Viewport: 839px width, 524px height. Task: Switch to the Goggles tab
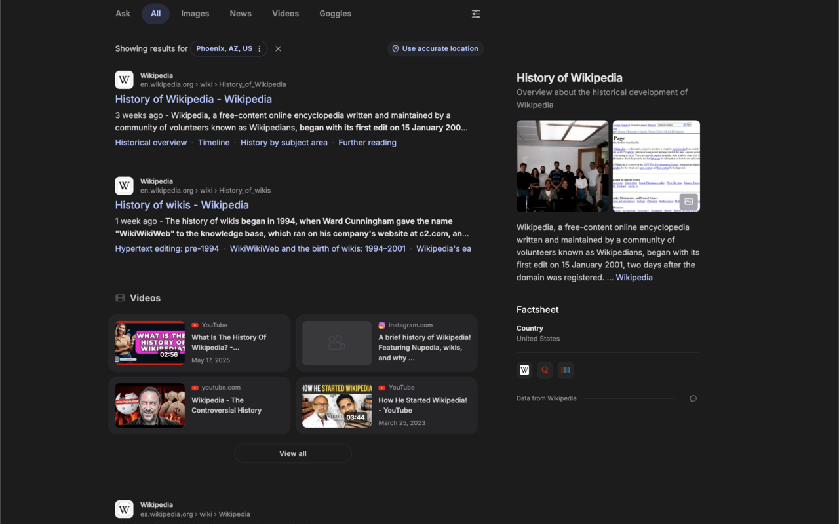[x=335, y=14]
